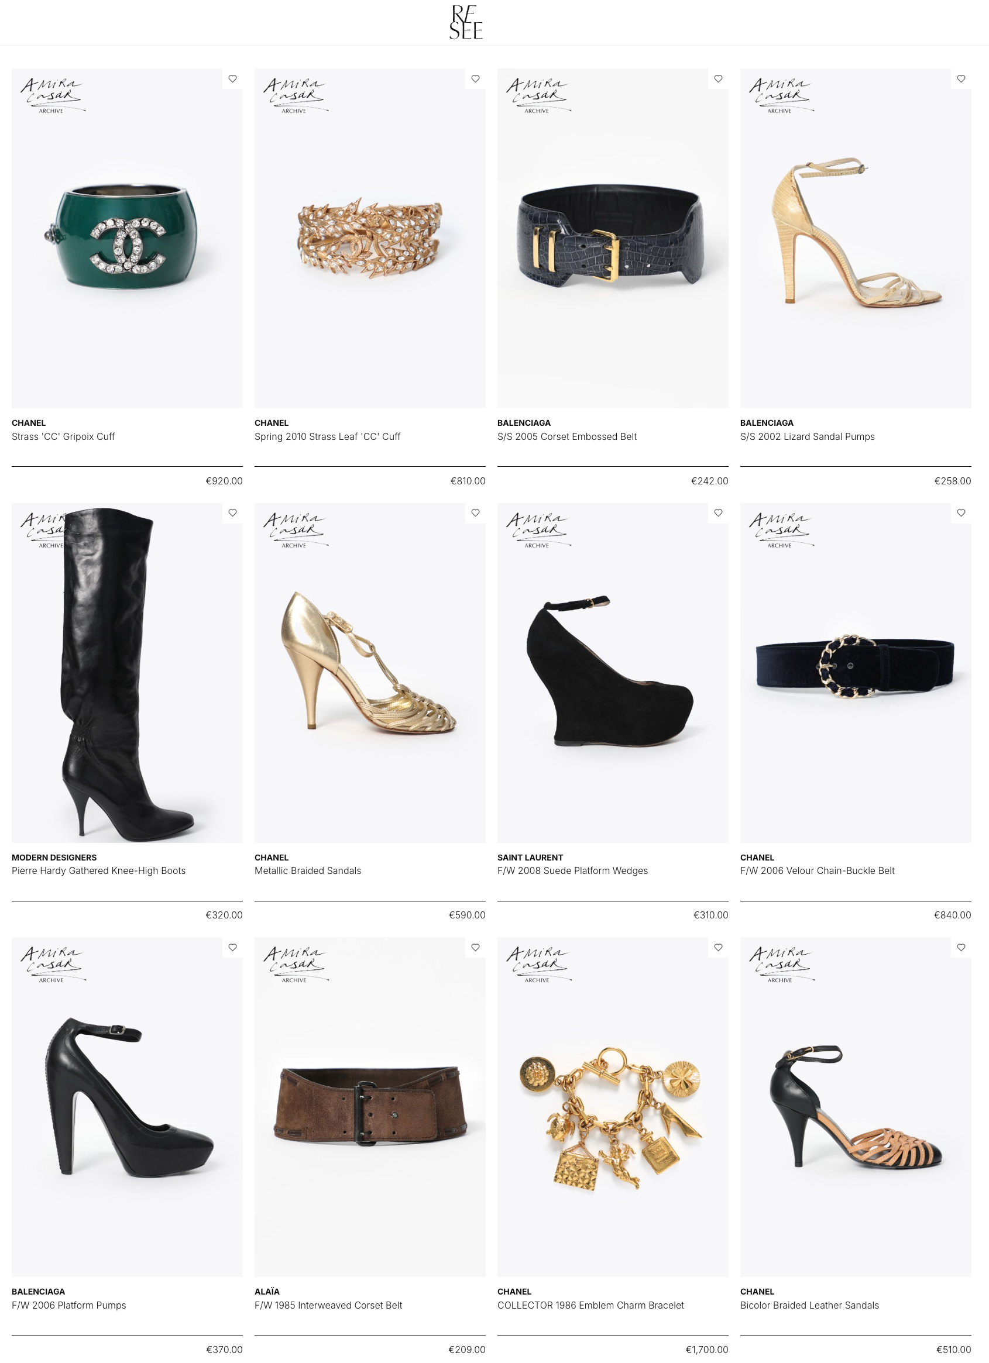The height and width of the screenshot is (1363, 989).
Task: Open 'F/W 2006 Velour Chain-Buckle Belt' title
Action: pyautogui.click(x=817, y=870)
